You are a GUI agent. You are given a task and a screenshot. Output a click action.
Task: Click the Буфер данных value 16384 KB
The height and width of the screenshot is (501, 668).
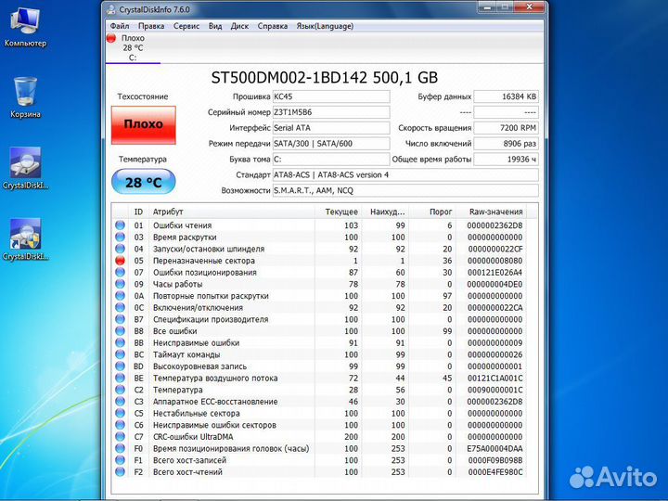(507, 96)
